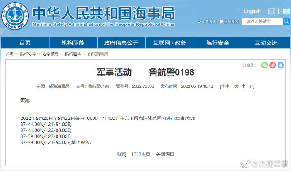
Task: Share article via WeChat icon
Action: click(x=265, y=65)
